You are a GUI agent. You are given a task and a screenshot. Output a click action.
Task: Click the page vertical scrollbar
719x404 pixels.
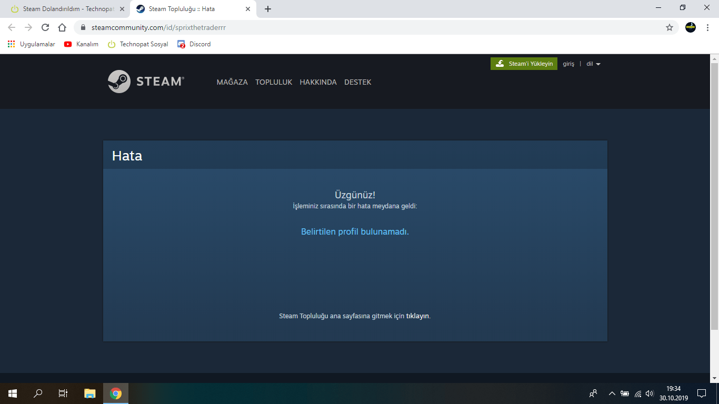coord(714,196)
